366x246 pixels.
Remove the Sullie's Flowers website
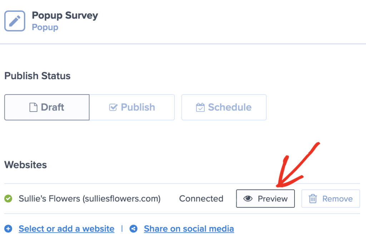coord(330,199)
